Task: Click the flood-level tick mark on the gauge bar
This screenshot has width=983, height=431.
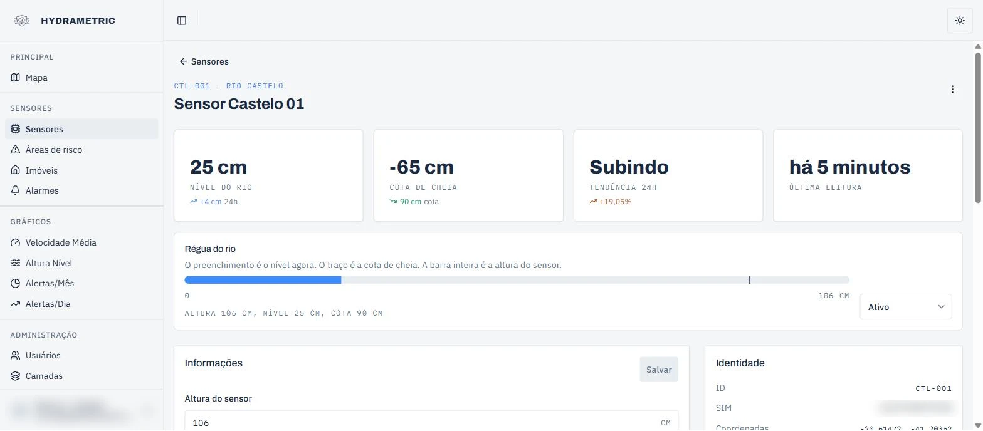Action: tap(750, 280)
